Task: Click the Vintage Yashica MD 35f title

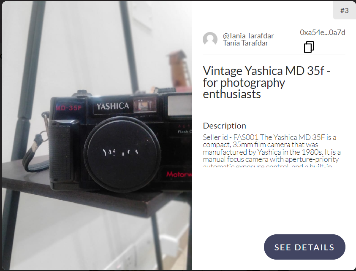Action: pyautogui.click(x=266, y=82)
